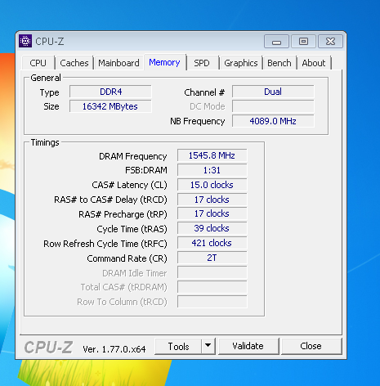Click the 16342 MBytes size field
This screenshot has height=386, width=380.
tap(110, 106)
